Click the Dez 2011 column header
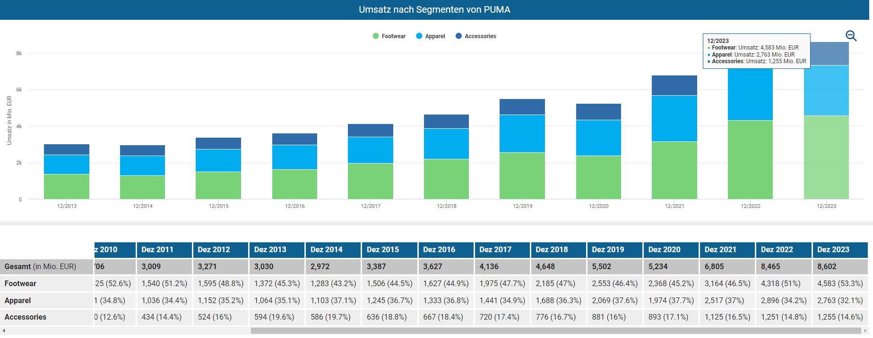Viewport: 873px width, 338px height. tap(164, 250)
